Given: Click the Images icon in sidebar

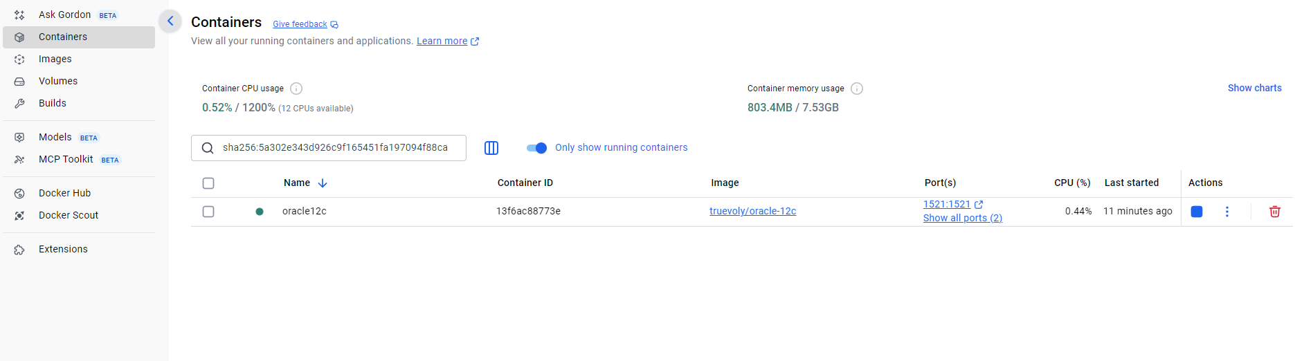Looking at the screenshot, I should tap(19, 59).
